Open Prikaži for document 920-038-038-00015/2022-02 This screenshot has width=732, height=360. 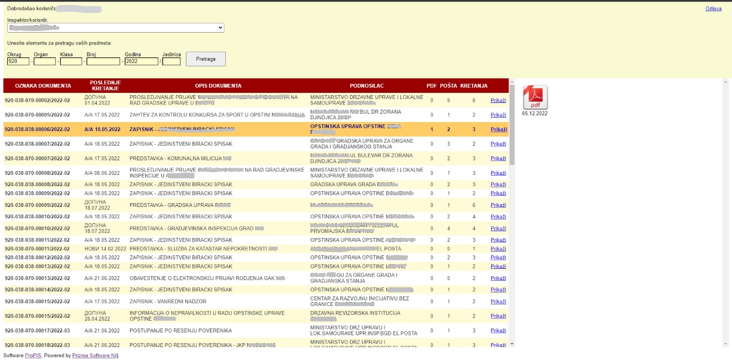coord(498,301)
